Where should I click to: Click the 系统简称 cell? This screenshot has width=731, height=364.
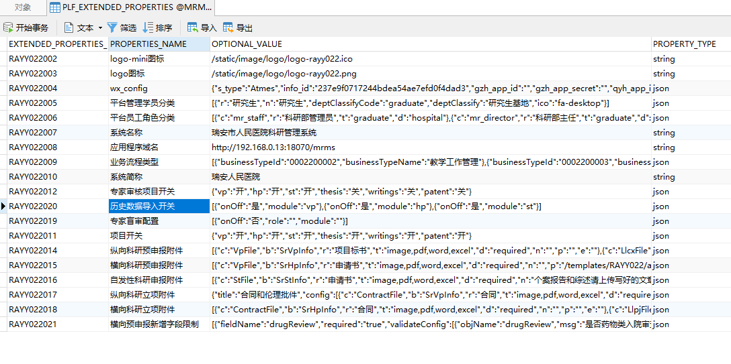[x=159, y=177]
